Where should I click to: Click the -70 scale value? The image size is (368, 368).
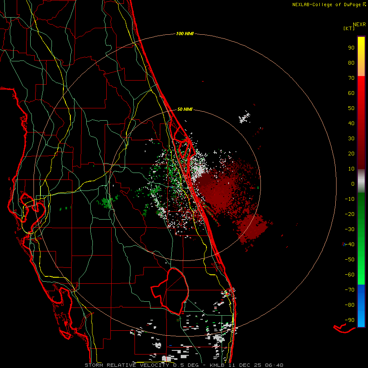coord(350,290)
